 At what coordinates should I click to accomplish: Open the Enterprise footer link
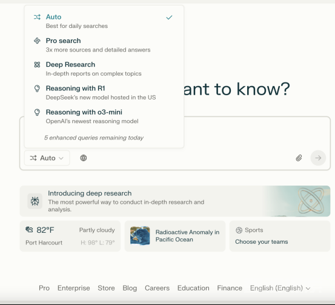click(x=74, y=288)
